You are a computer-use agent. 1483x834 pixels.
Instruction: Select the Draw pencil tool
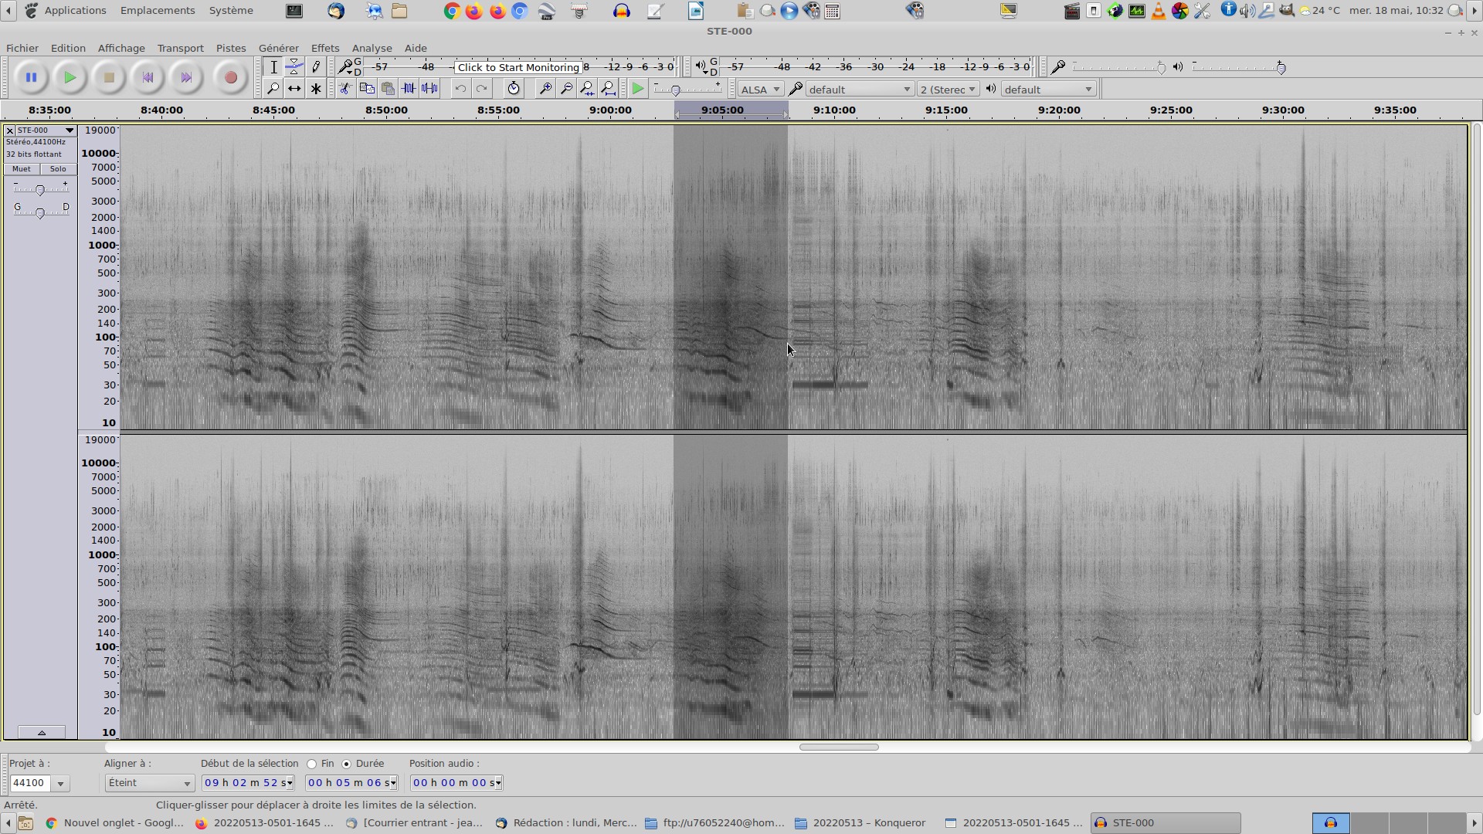coord(316,67)
